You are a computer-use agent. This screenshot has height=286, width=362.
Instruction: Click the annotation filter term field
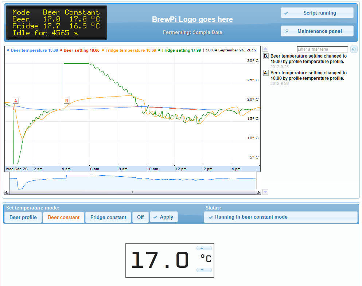click(x=322, y=49)
